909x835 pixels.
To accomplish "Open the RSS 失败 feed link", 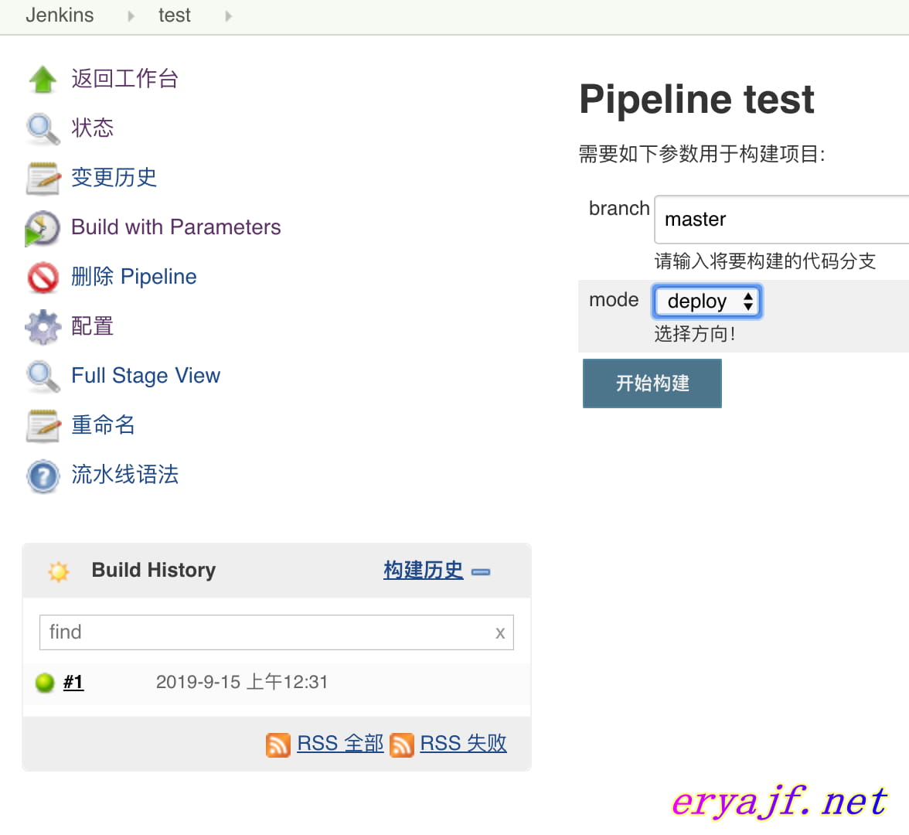I will pos(463,744).
